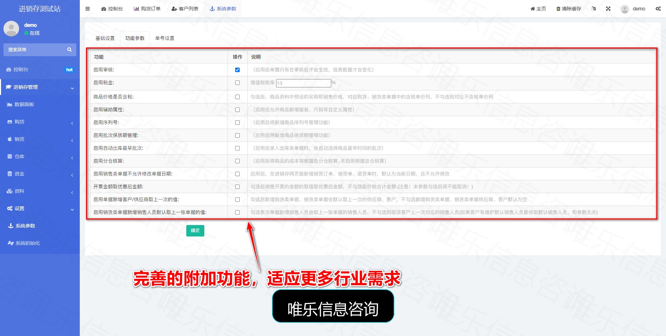Screen dimensions: 666x336
Task: Expand the 资金 sidebar submenu
Action: point(40,174)
